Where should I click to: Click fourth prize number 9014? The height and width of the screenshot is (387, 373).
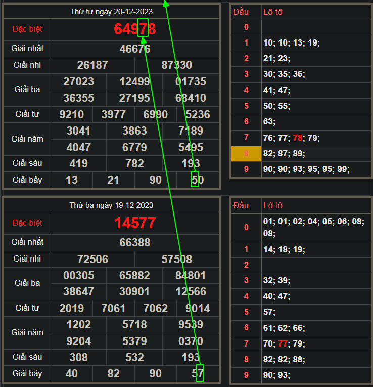click(197, 308)
